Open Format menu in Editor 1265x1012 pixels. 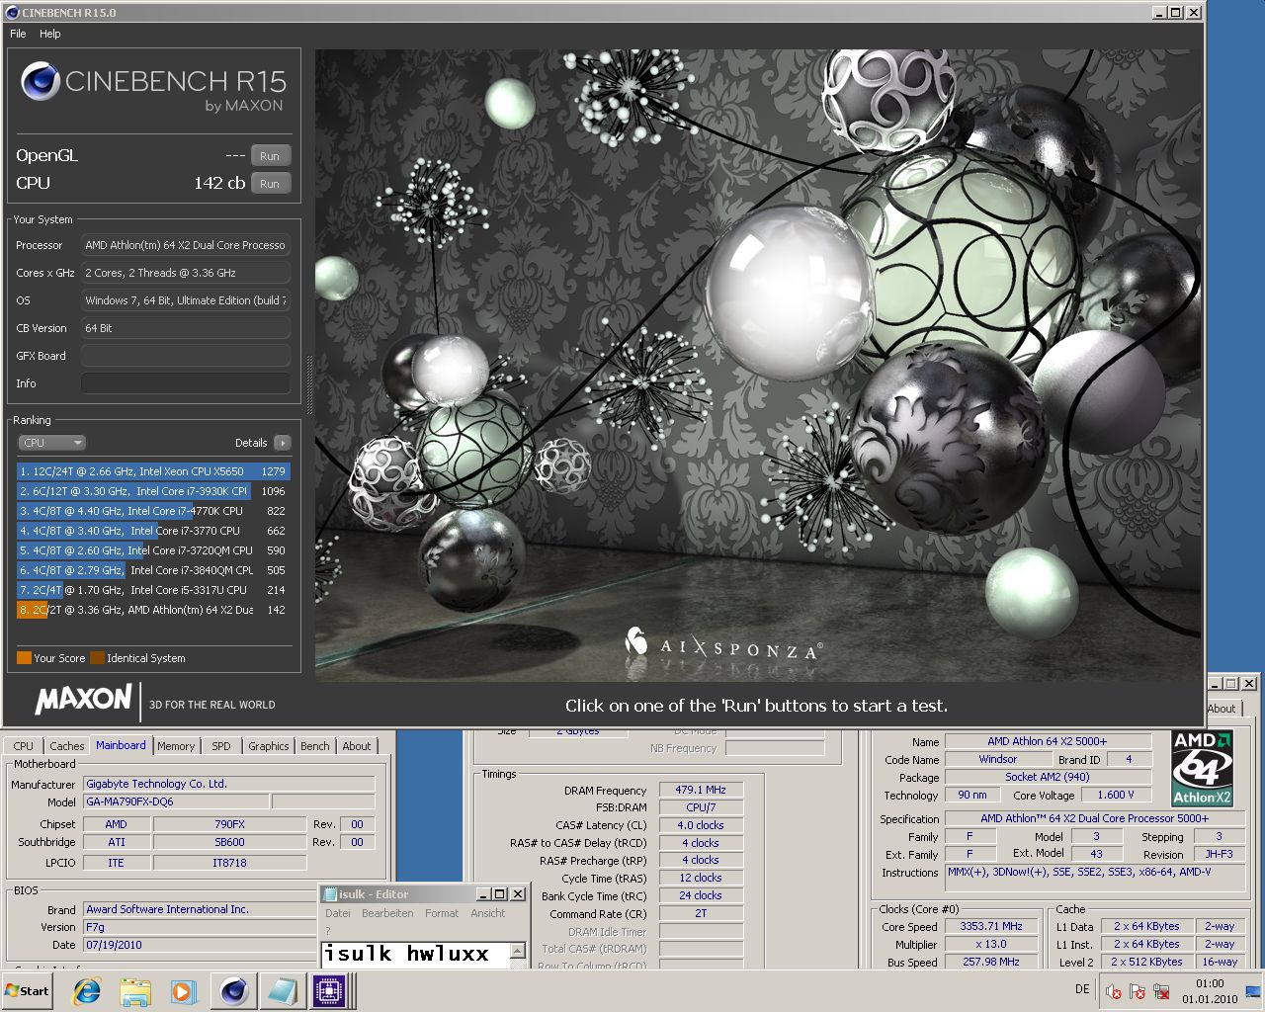pyautogui.click(x=442, y=913)
